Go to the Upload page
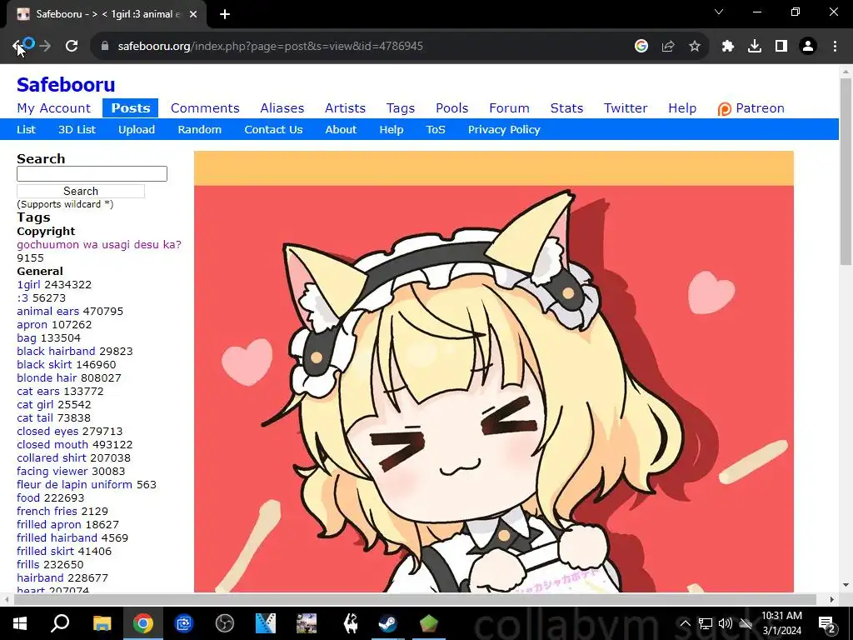Screen dimensions: 853x640 click(x=137, y=129)
